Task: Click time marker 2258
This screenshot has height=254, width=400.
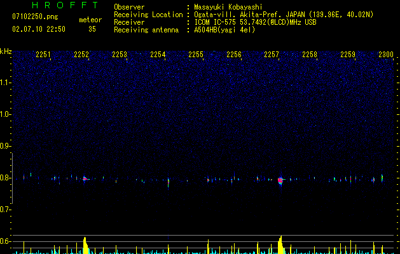Action: [310, 54]
